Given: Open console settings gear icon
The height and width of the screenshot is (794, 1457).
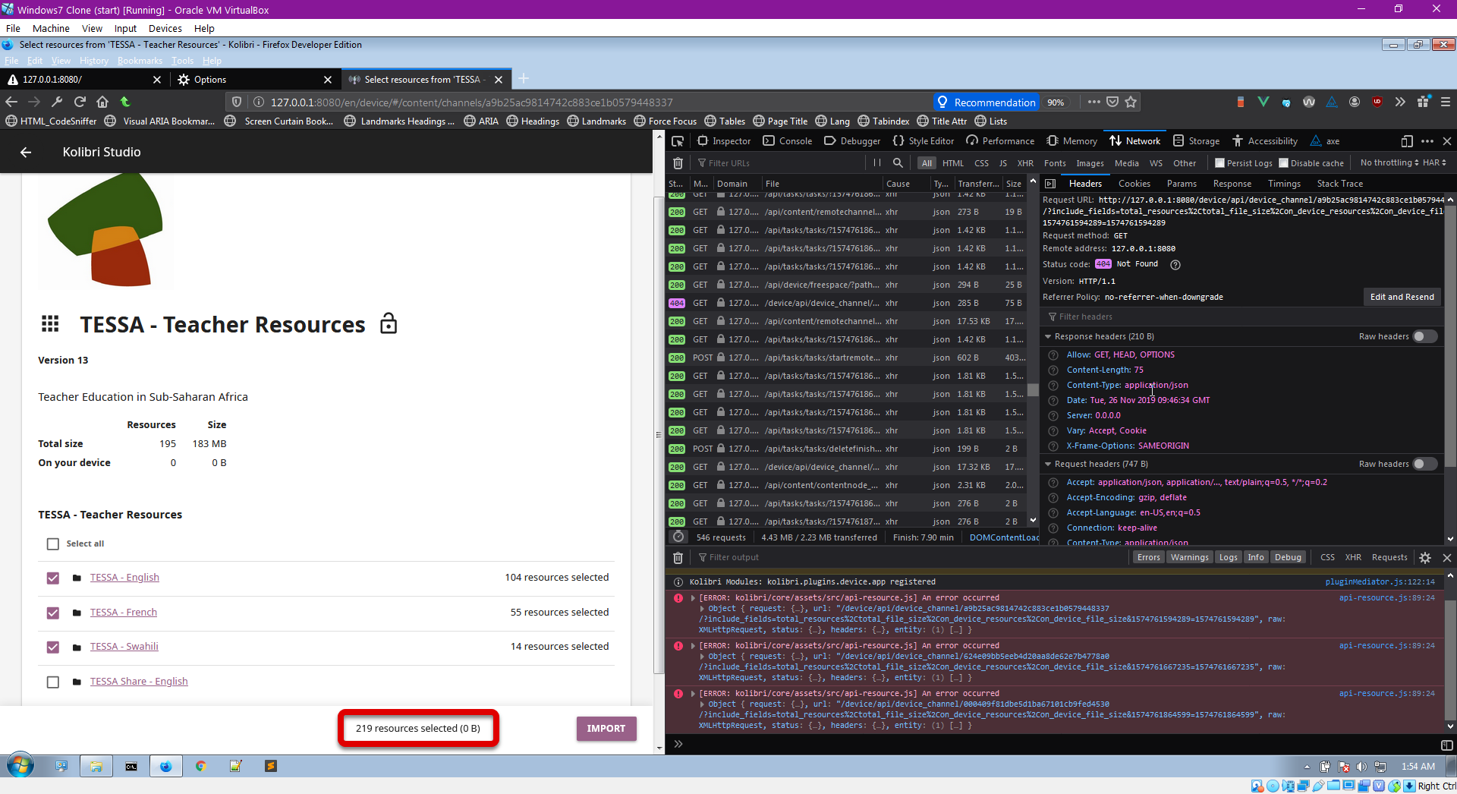Looking at the screenshot, I should click(x=1425, y=558).
